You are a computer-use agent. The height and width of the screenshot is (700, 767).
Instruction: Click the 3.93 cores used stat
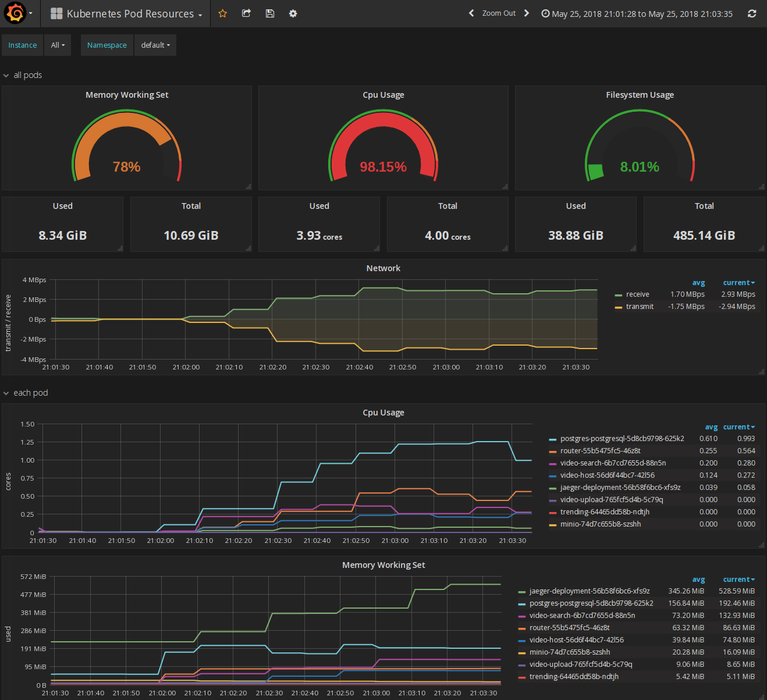(x=319, y=236)
